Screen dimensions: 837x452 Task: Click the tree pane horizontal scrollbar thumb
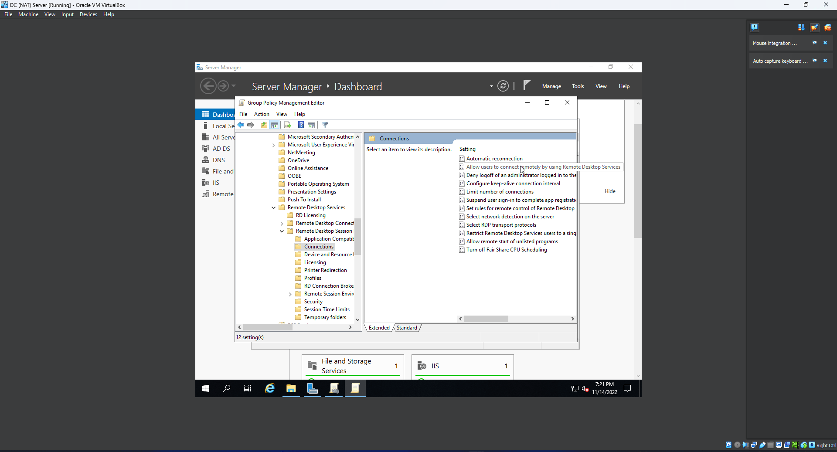pos(268,327)
